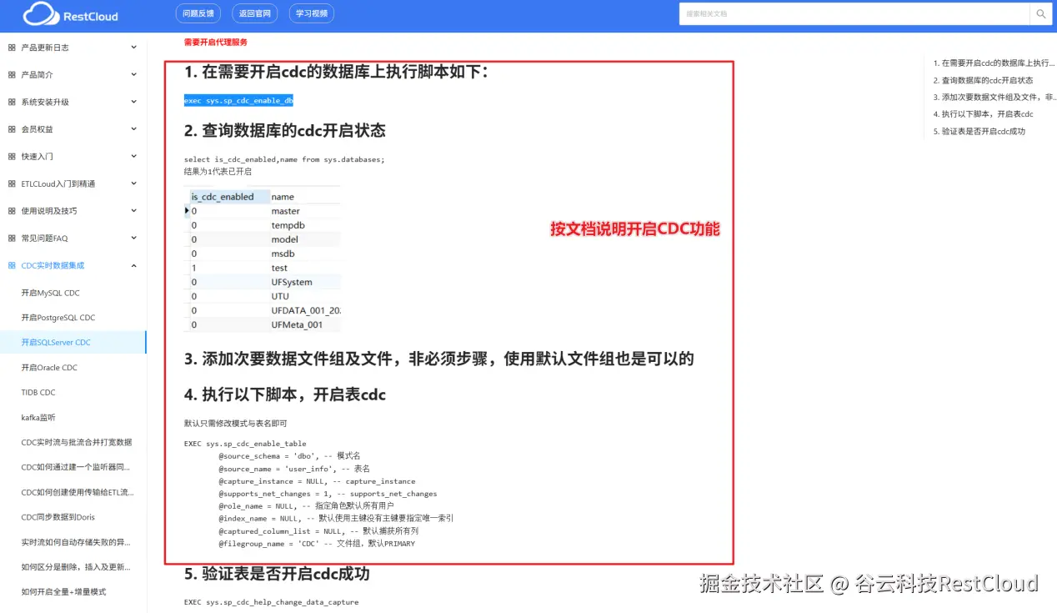Viewport: 1057px width, 613px height.
Task: Click the 返回官网 button
Action: (255, 13)
